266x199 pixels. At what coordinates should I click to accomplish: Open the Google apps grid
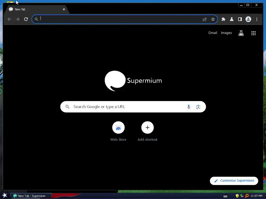coord(254,33)
